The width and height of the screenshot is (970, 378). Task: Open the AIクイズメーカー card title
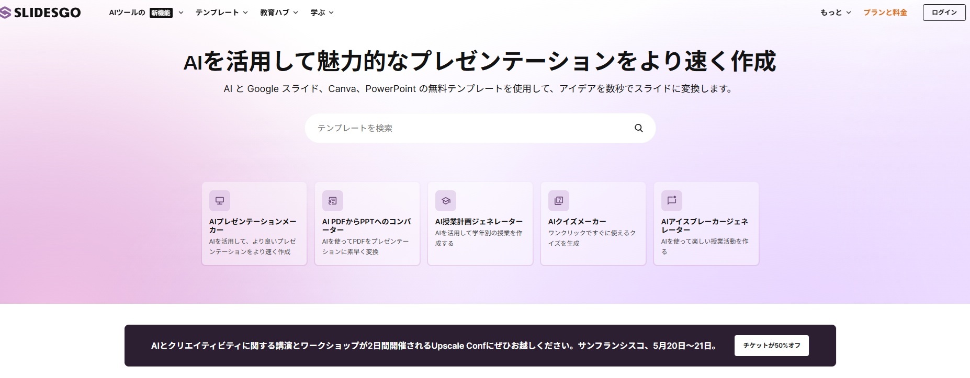point(577,222)
